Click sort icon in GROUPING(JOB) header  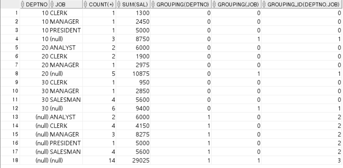(214, 5)
